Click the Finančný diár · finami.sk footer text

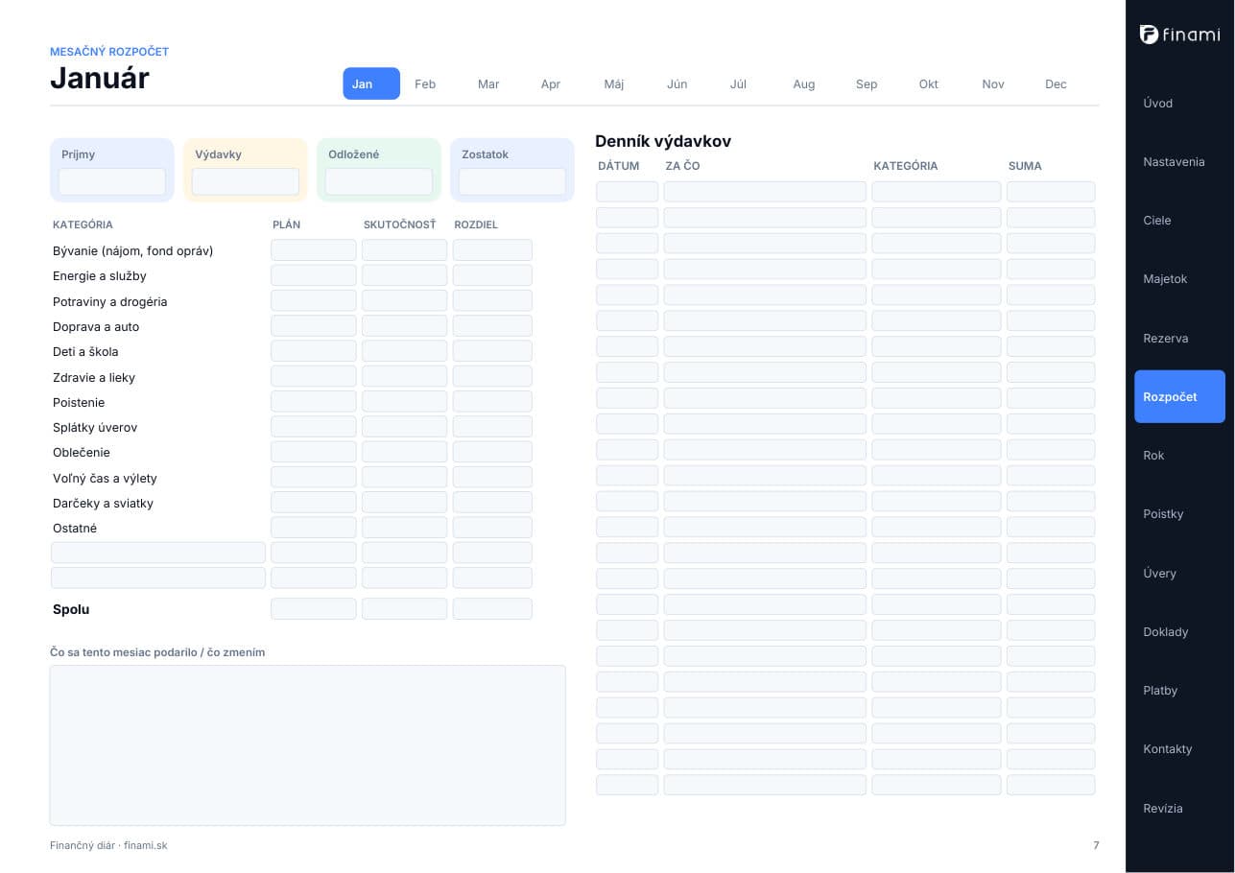(108, 845)
